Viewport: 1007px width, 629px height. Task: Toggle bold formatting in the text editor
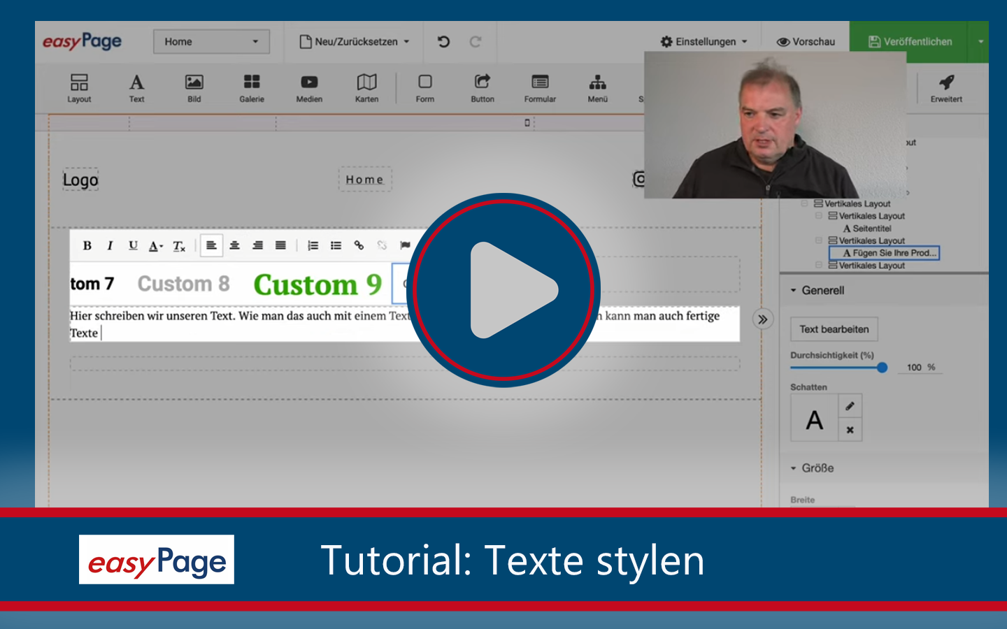(87, 245)
